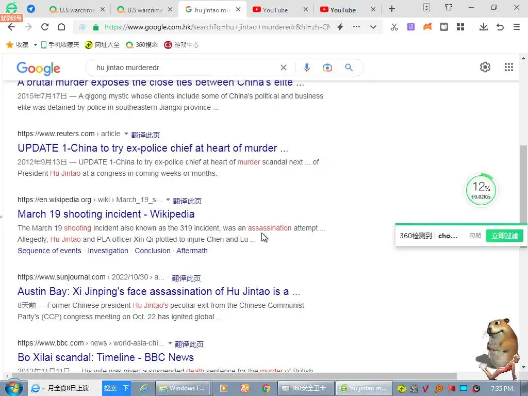528x396 pixels.
Task: Click the horizontal page scrollbar
Action: click(x=234, y=376)
